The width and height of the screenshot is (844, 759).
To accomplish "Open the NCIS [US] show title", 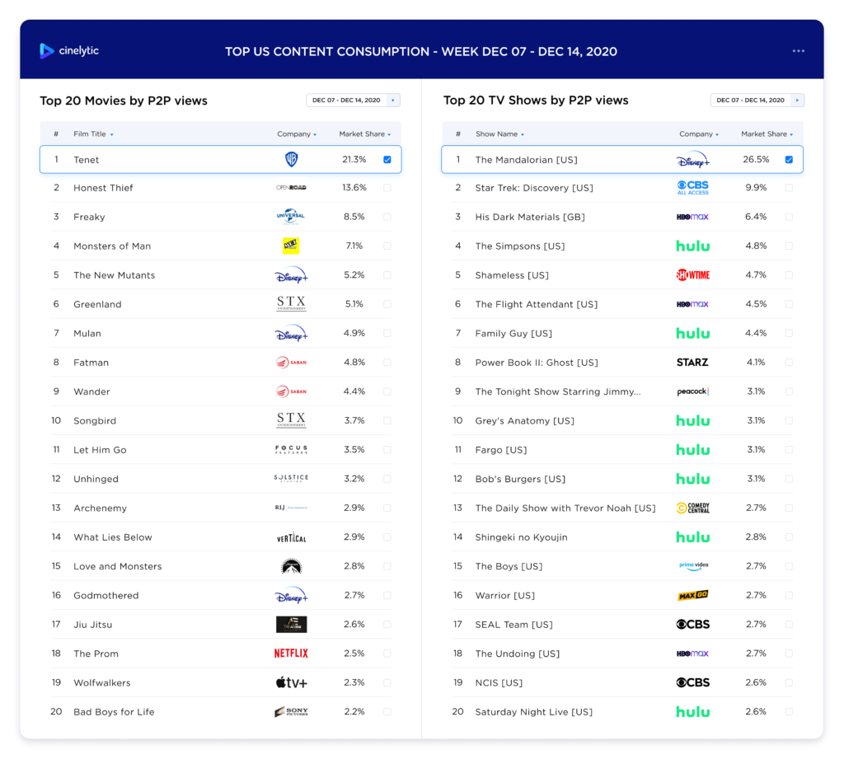I will (499, 682).
